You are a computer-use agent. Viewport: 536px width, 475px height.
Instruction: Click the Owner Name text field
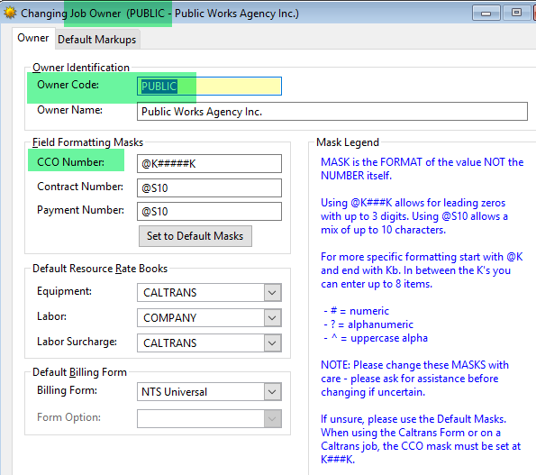point(332,112)
